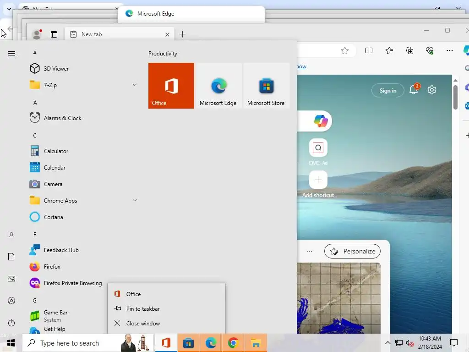
Task: Open notifications bell on new tab page
Action: tap(414, 89)
